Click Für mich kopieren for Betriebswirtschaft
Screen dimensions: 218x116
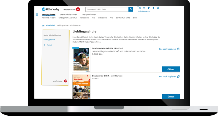167,49
